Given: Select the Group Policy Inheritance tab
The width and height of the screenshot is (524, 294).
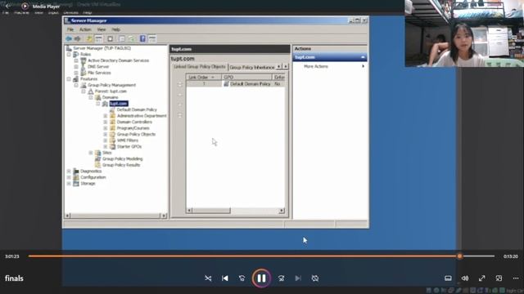Looking at the screenshot, I should click(251, 67).
